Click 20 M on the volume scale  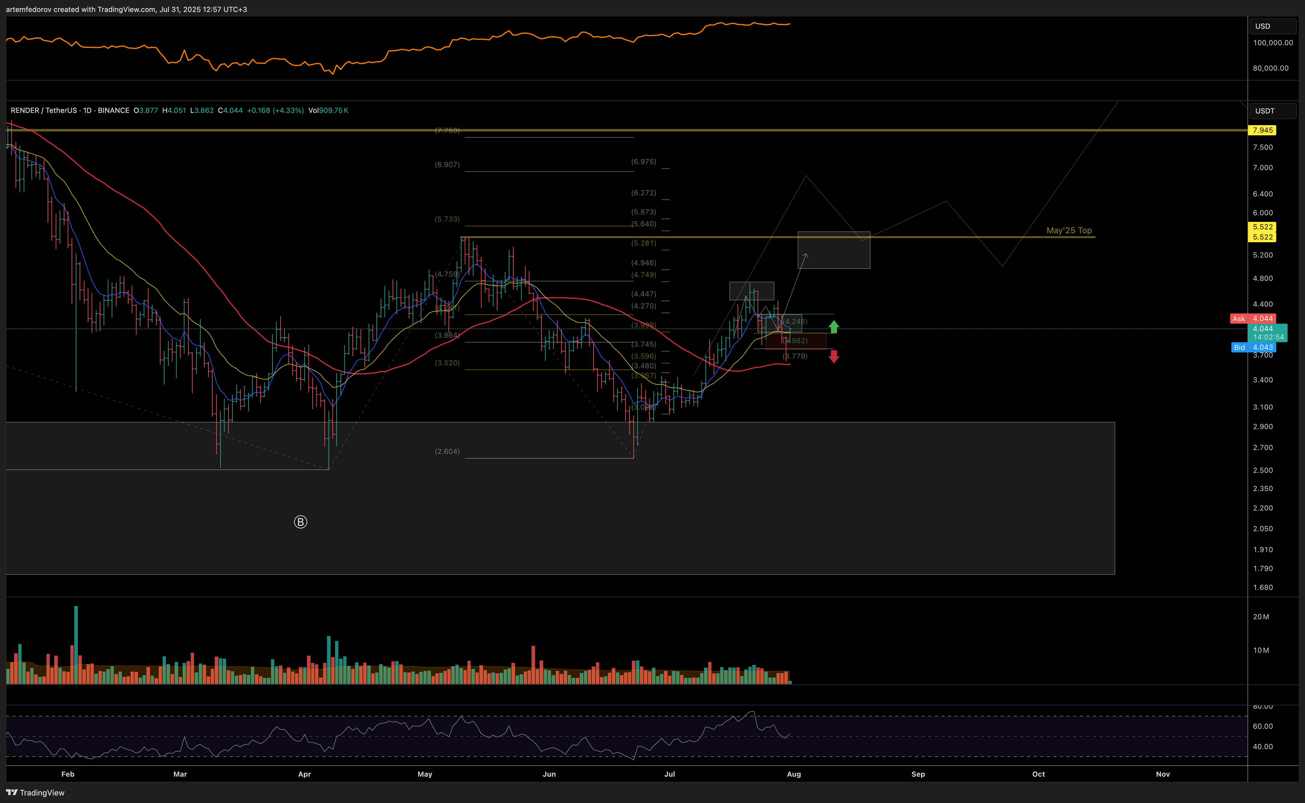coord(1261,616)
